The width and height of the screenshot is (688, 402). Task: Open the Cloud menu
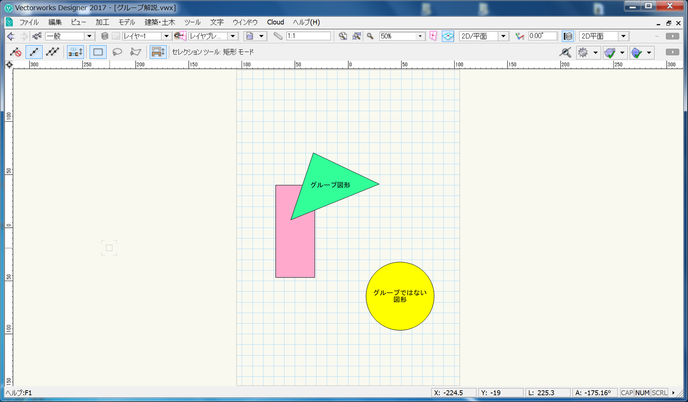(275, 22)
